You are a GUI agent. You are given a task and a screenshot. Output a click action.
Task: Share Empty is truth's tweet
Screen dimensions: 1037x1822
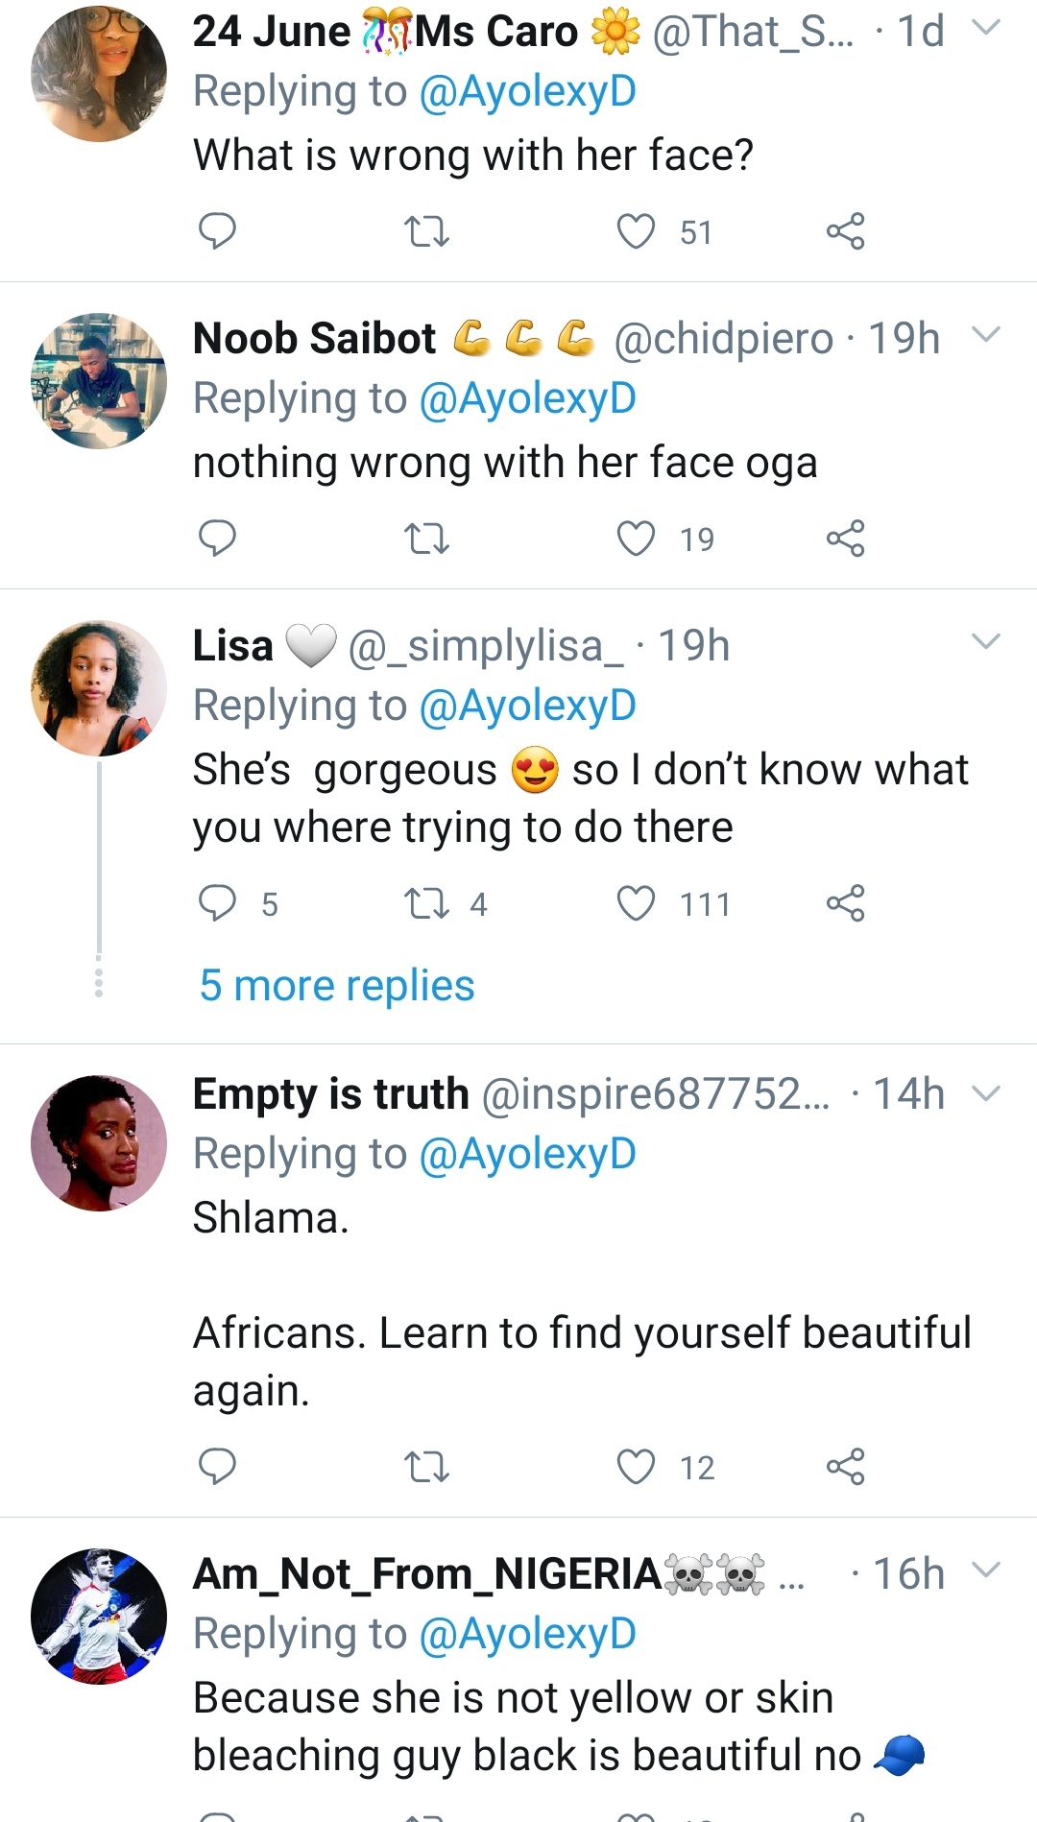click(x=845, y=1467)
